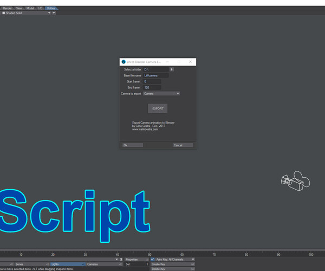Select Cameras edit mode

click(105, 264)
